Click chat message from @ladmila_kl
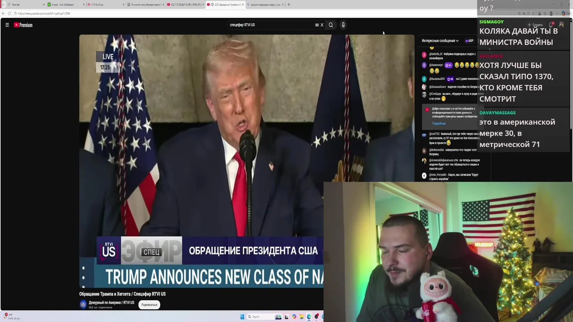This screenshot has height=322, width=573. (450, 55)
